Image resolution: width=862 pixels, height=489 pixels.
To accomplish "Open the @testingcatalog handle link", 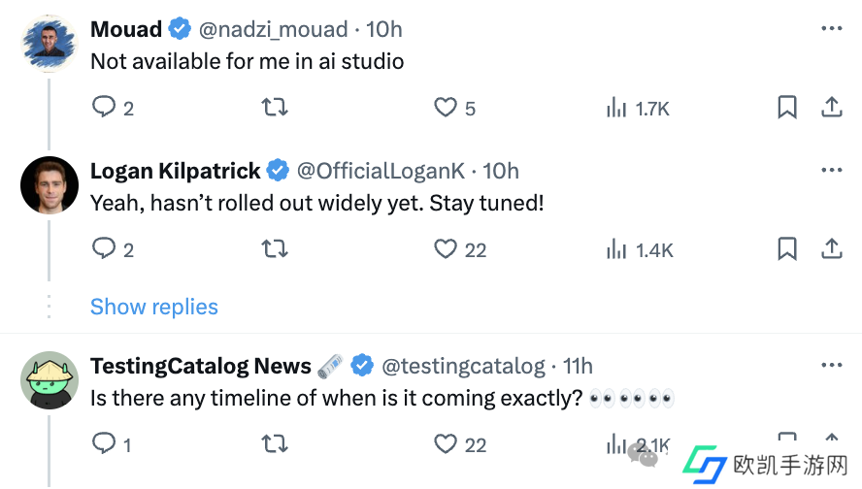I will pos(463,366).
